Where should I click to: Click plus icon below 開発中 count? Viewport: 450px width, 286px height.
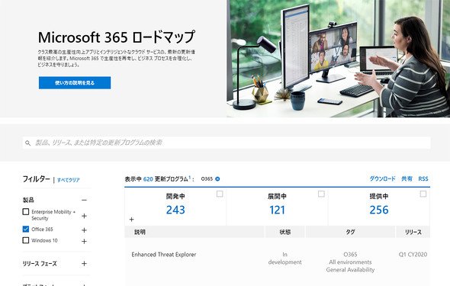tap(132, 220)
